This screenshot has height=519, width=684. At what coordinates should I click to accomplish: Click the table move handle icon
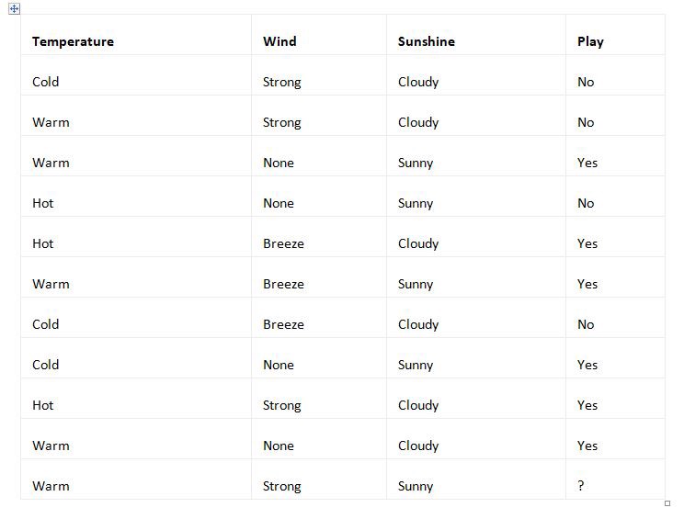coord(14,8)
